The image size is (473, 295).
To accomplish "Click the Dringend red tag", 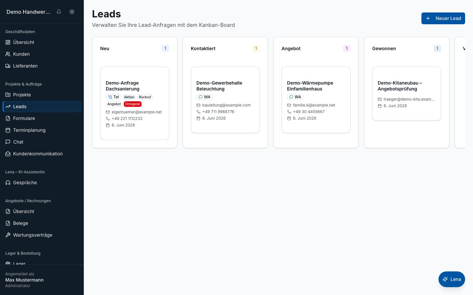I will pos(133,104).
